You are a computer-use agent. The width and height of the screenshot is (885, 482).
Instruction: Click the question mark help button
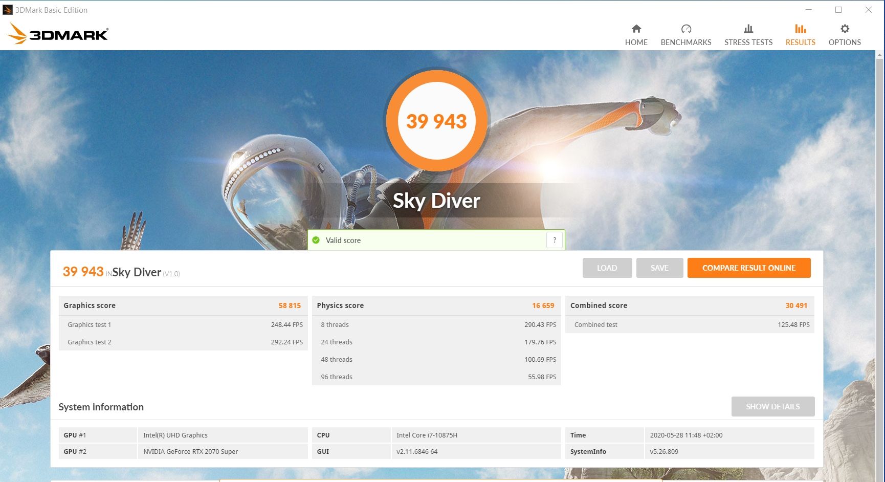click(555, 240)
